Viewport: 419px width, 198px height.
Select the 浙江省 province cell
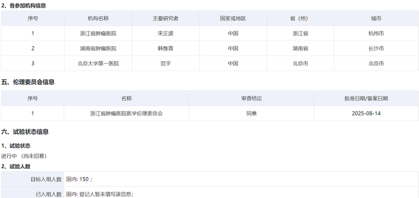click(300, 34)
